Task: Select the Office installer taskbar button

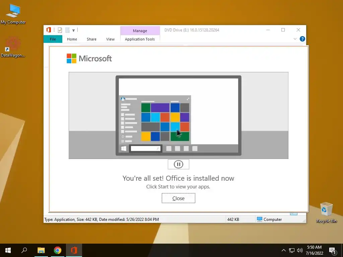Action: pos(74,250)
